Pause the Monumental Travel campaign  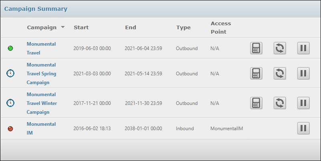coord(303,48)
